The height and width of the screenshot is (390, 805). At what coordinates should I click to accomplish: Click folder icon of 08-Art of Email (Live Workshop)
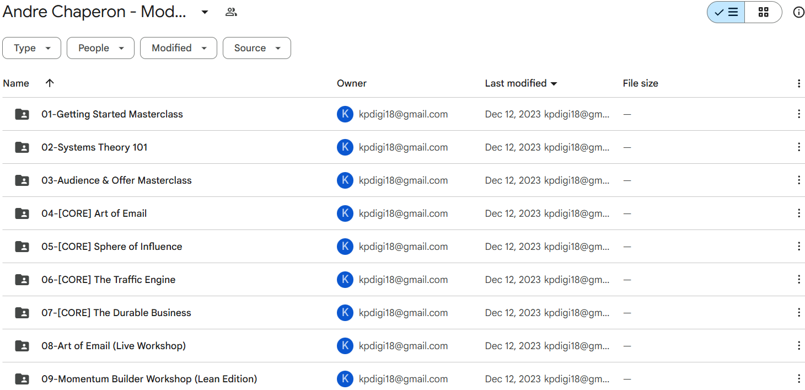pos(22,346)
